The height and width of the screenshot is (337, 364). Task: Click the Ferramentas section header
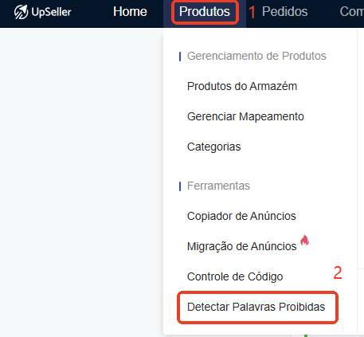pyautogui.click(x=218, y=186)
